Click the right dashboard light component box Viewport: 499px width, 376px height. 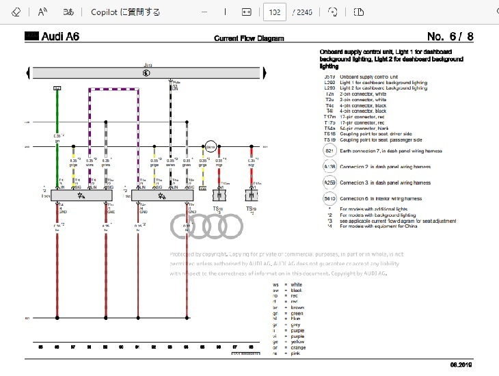[x=162, y=196]
